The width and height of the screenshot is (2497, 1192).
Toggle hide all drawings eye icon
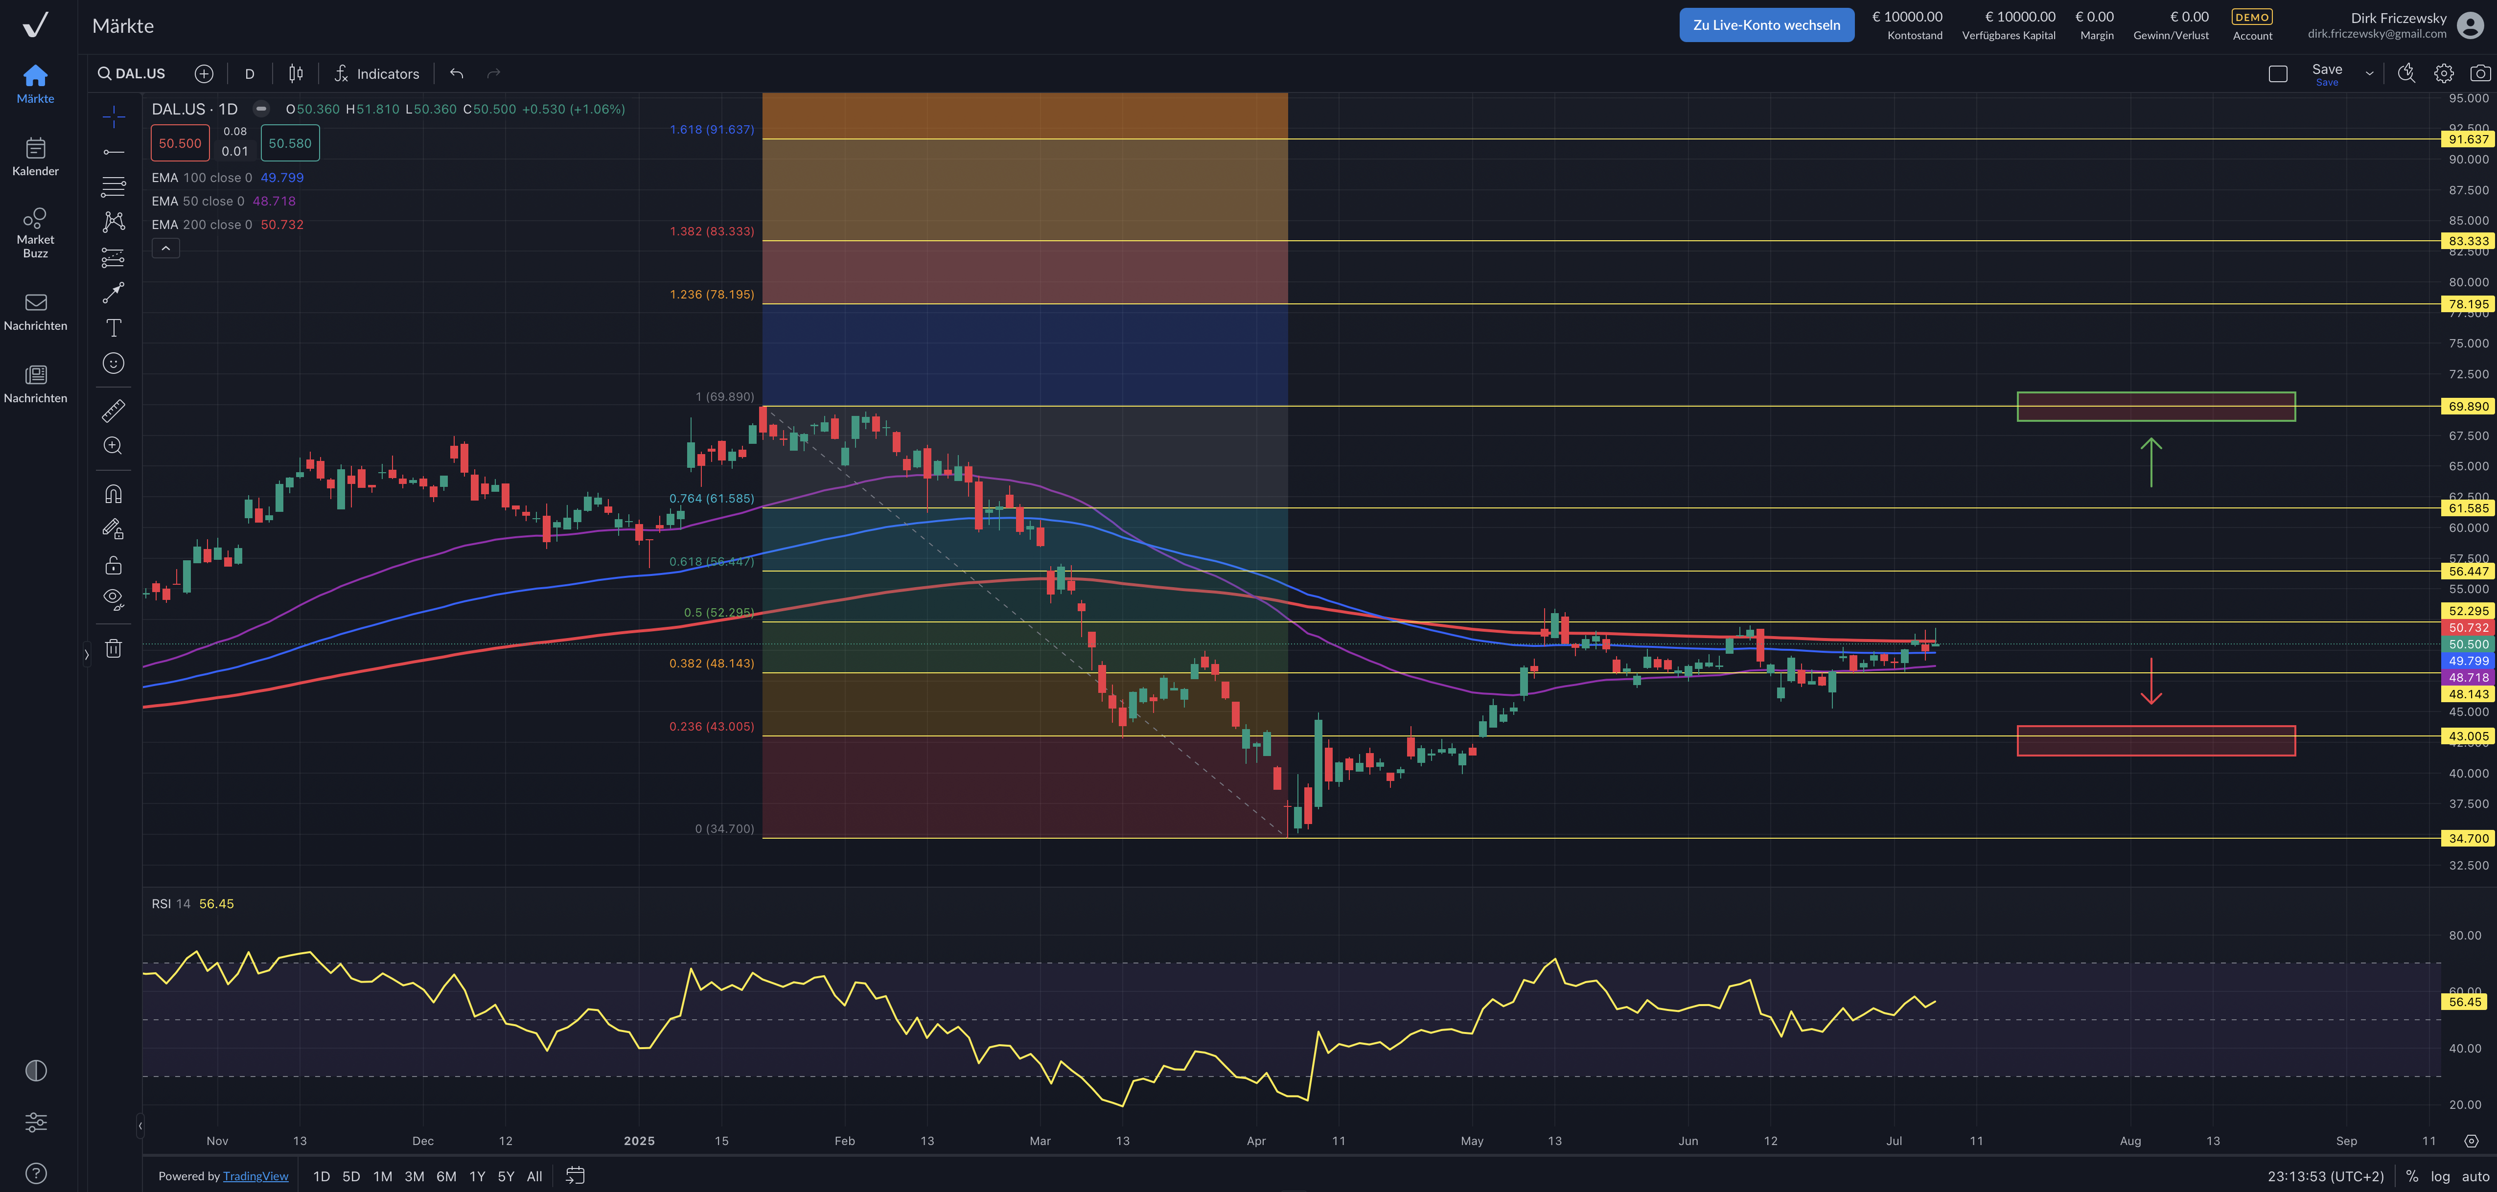tap(114, 598)
